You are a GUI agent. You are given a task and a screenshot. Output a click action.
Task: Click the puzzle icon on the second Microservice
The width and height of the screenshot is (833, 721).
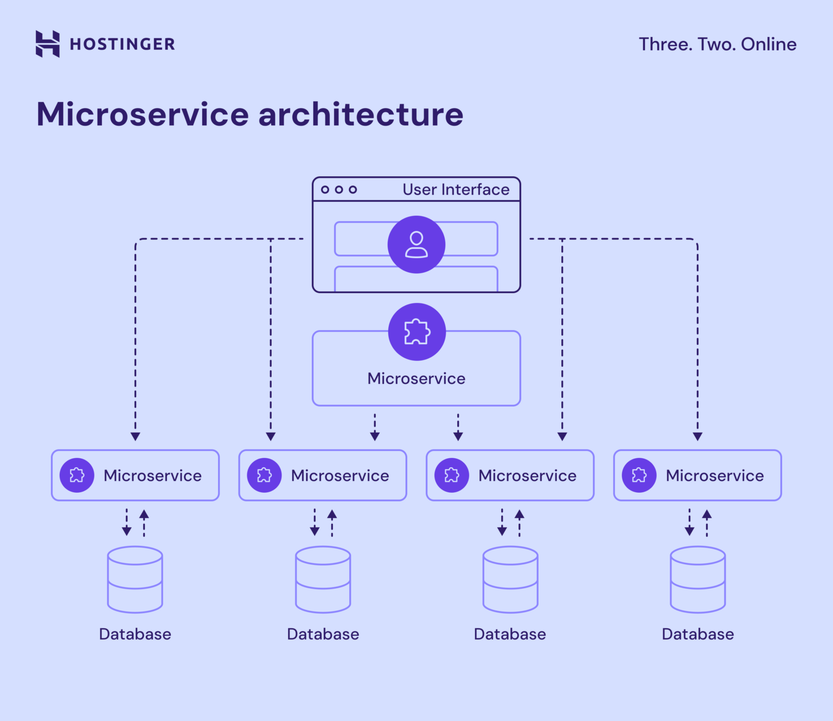[264, 475]
